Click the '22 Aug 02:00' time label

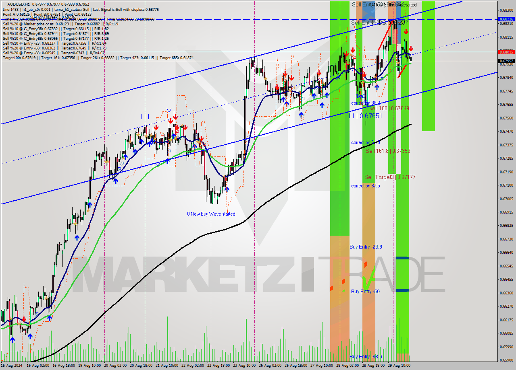[x=193, y=366]
